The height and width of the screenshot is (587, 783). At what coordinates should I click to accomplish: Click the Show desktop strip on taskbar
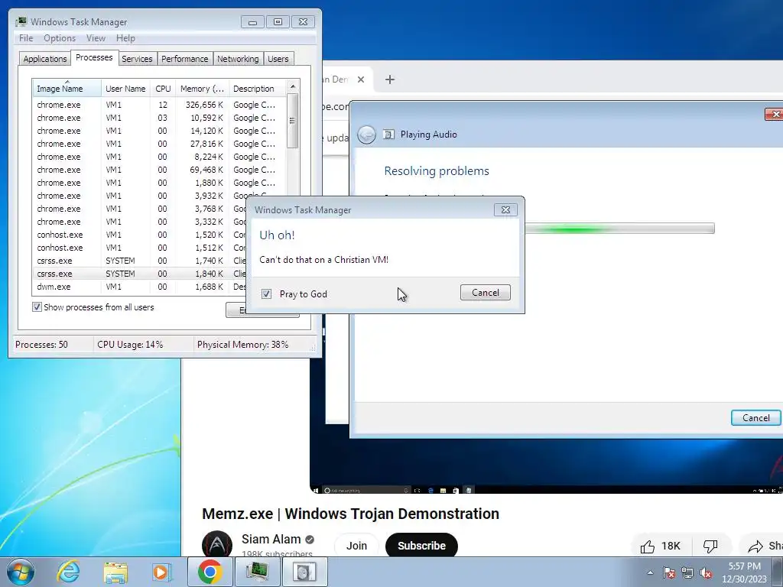coord(778,572)
